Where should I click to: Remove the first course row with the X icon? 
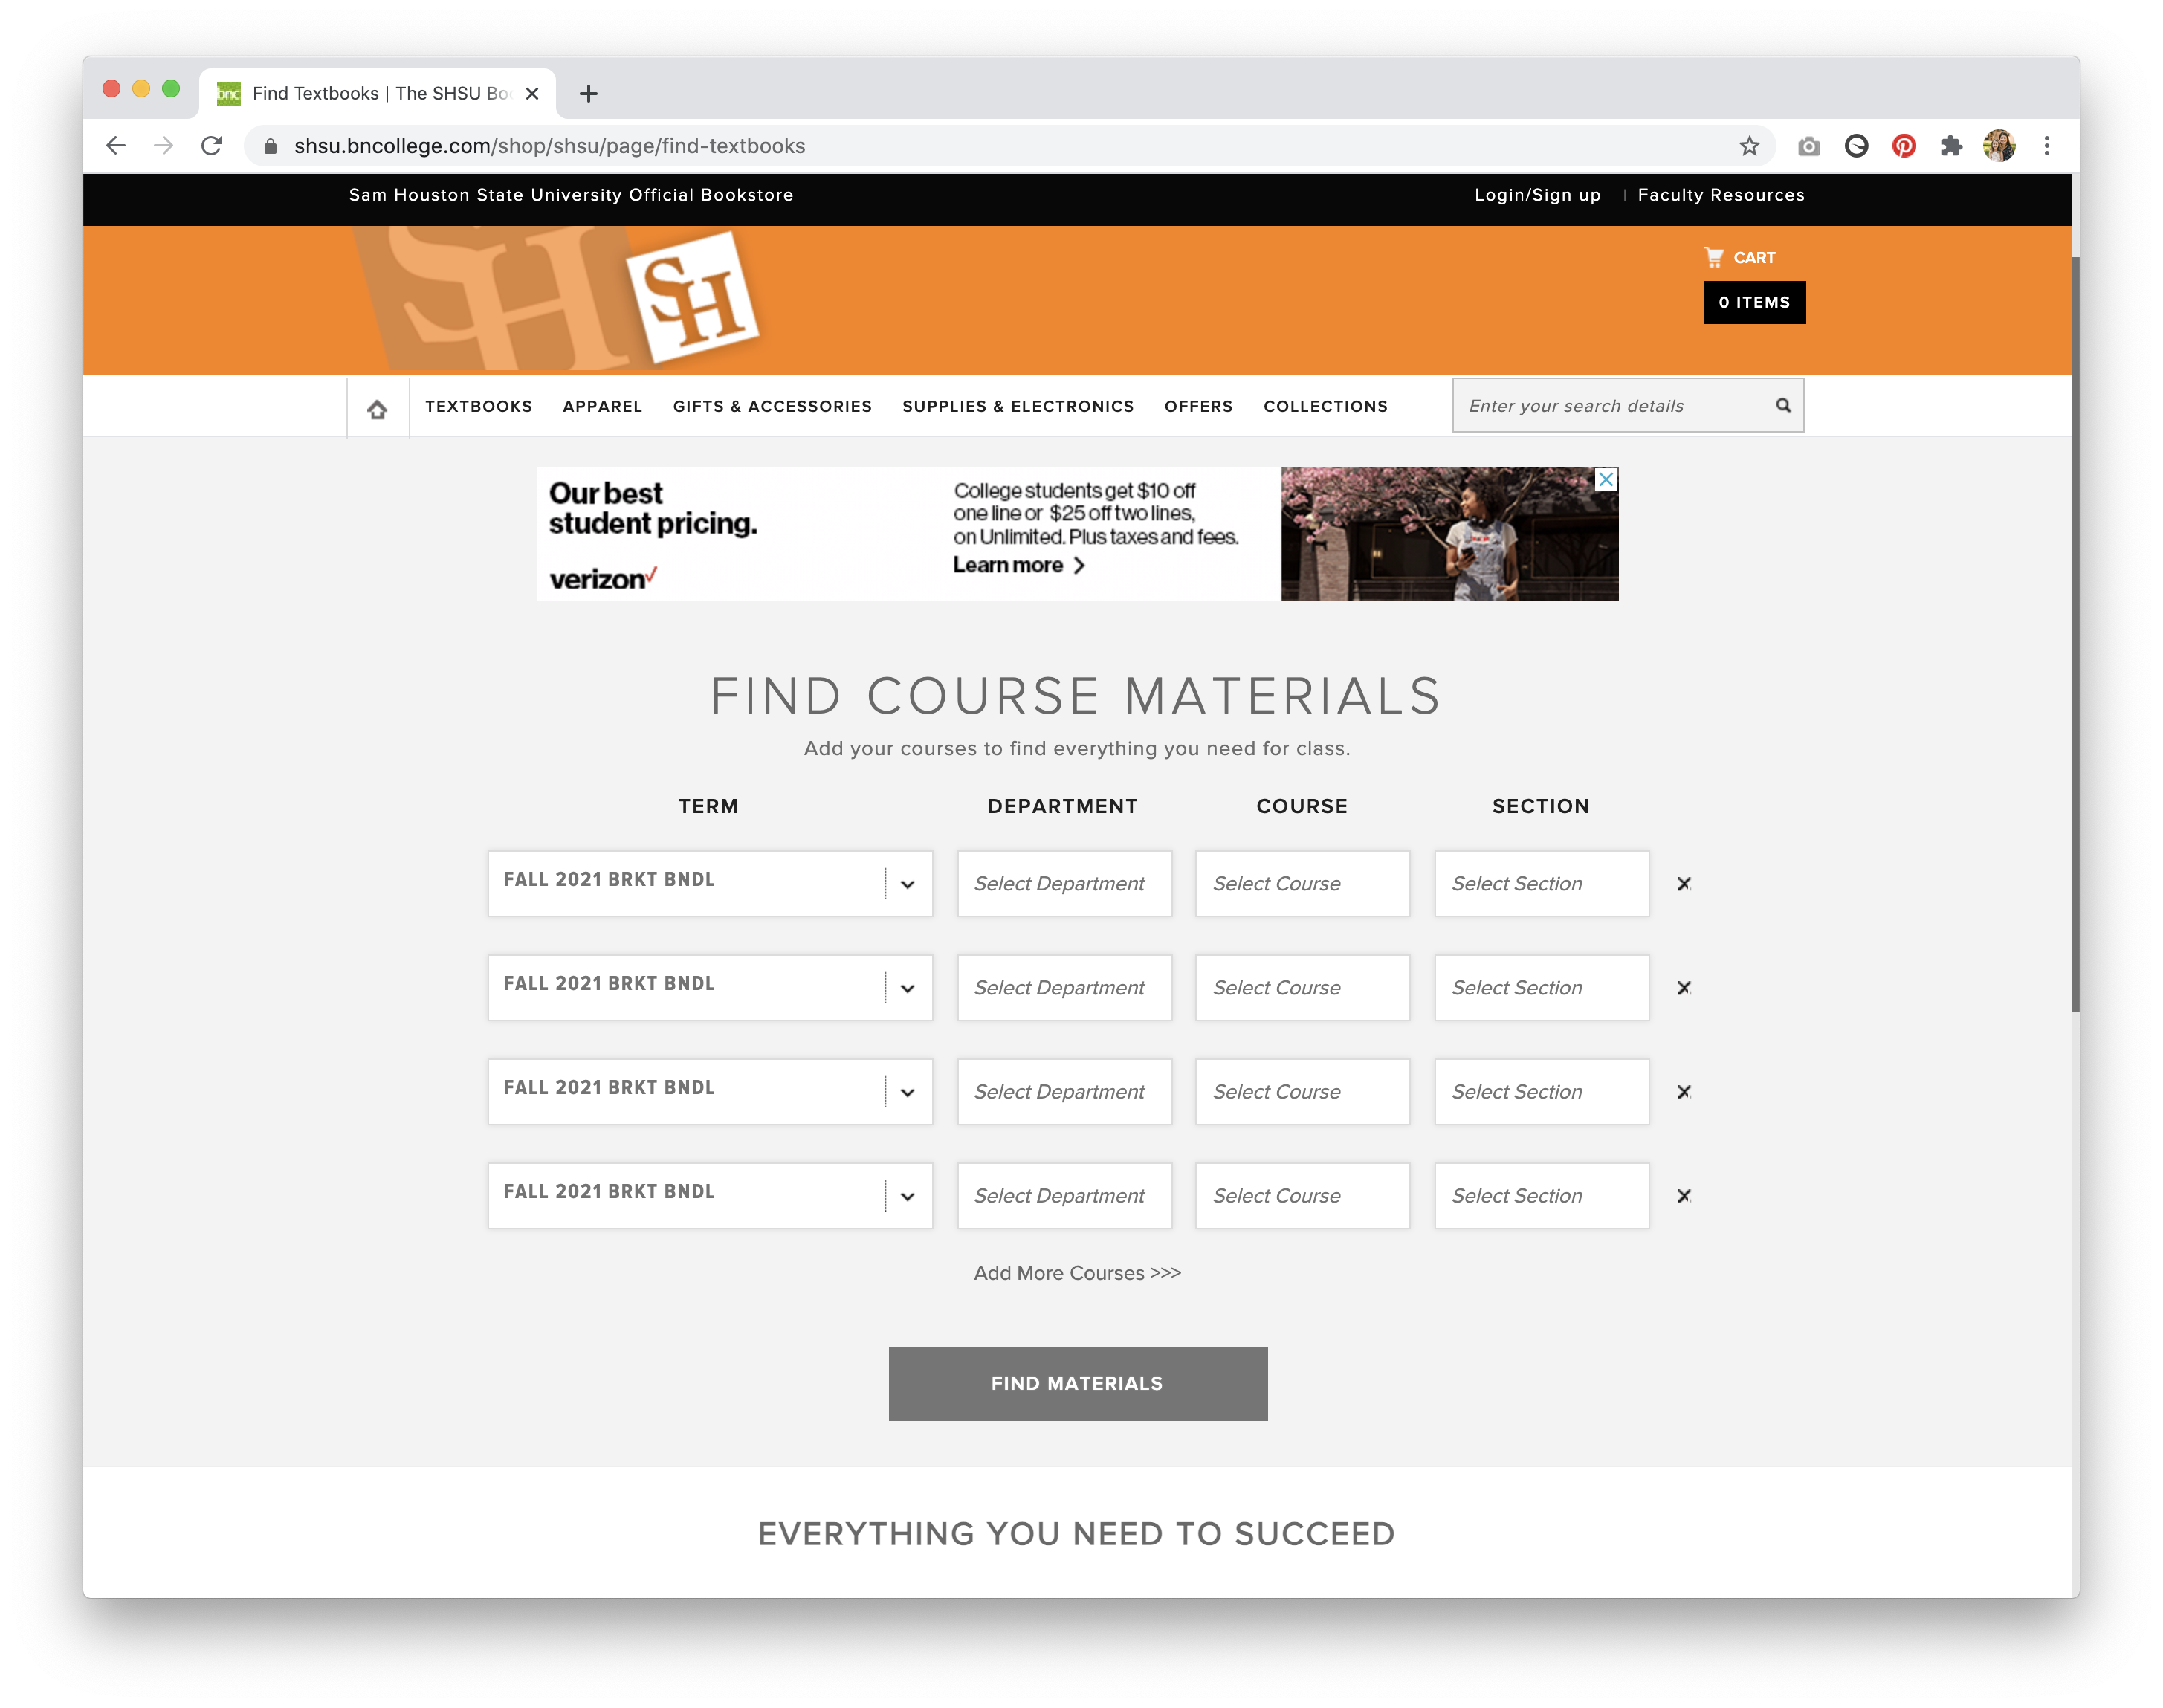pyautogui.click(x=1685, y=884)
